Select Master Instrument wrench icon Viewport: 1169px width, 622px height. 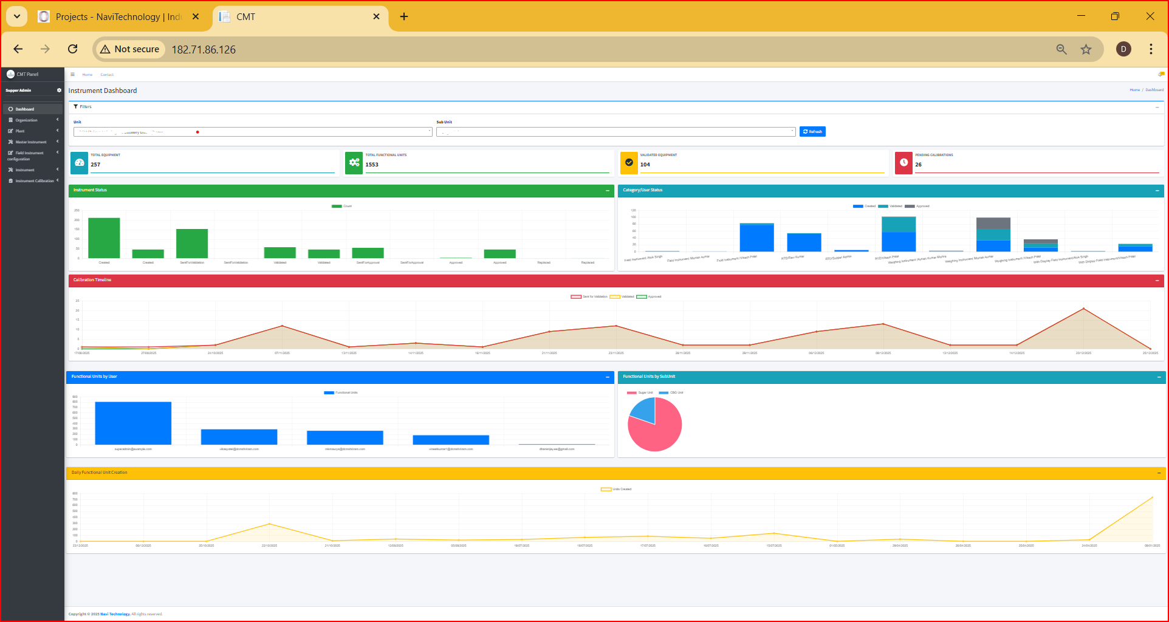10,142
